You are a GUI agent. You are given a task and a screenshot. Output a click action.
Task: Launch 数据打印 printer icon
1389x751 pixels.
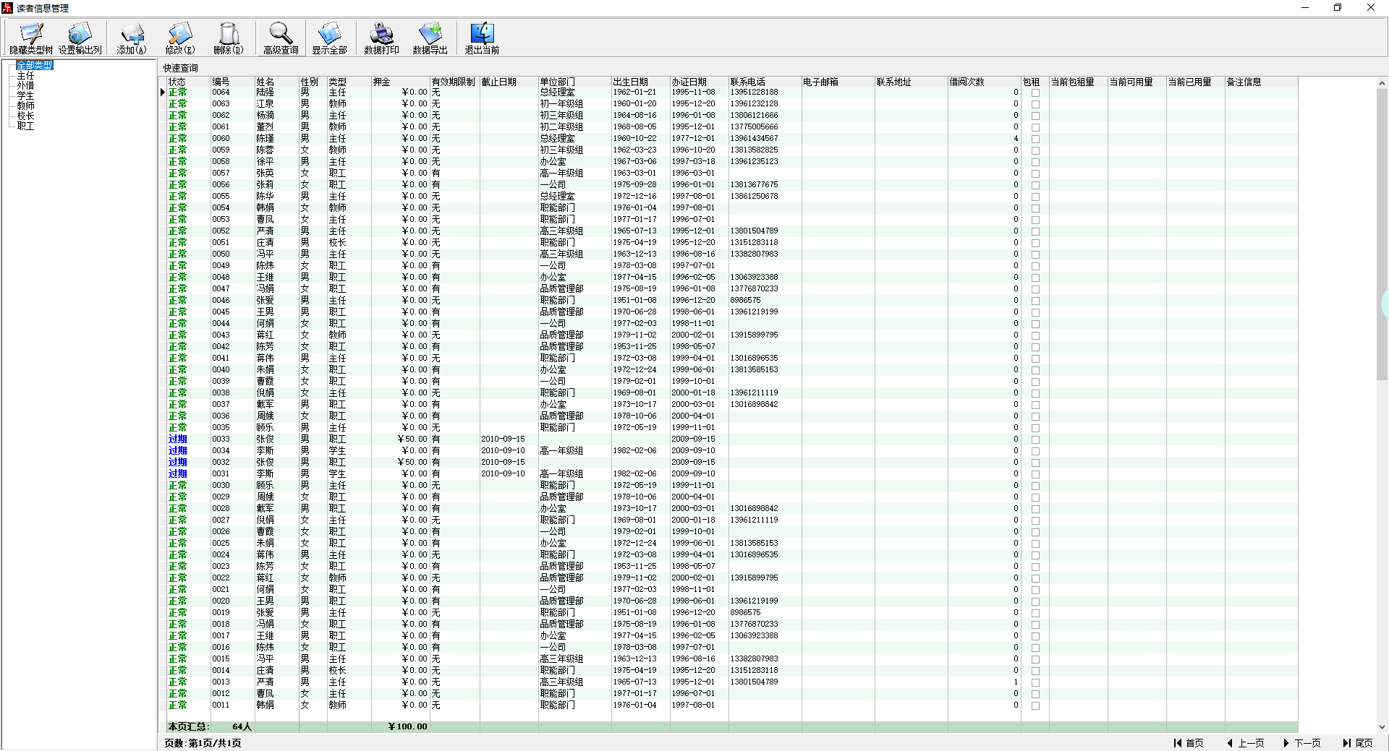click(x=381, y=38)
